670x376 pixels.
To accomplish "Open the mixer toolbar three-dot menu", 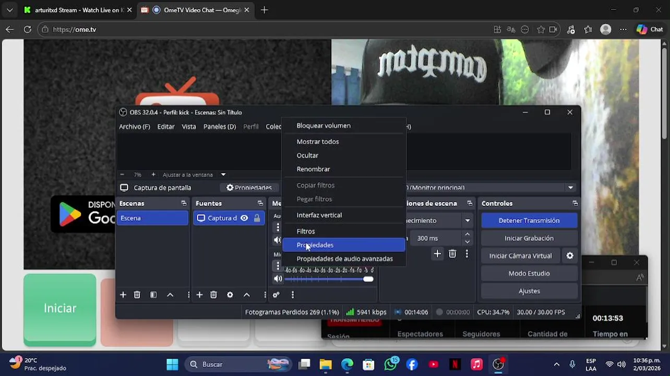I will [293, 295].
